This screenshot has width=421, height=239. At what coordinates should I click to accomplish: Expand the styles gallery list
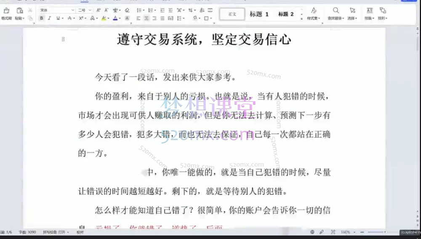pos(301,19)
